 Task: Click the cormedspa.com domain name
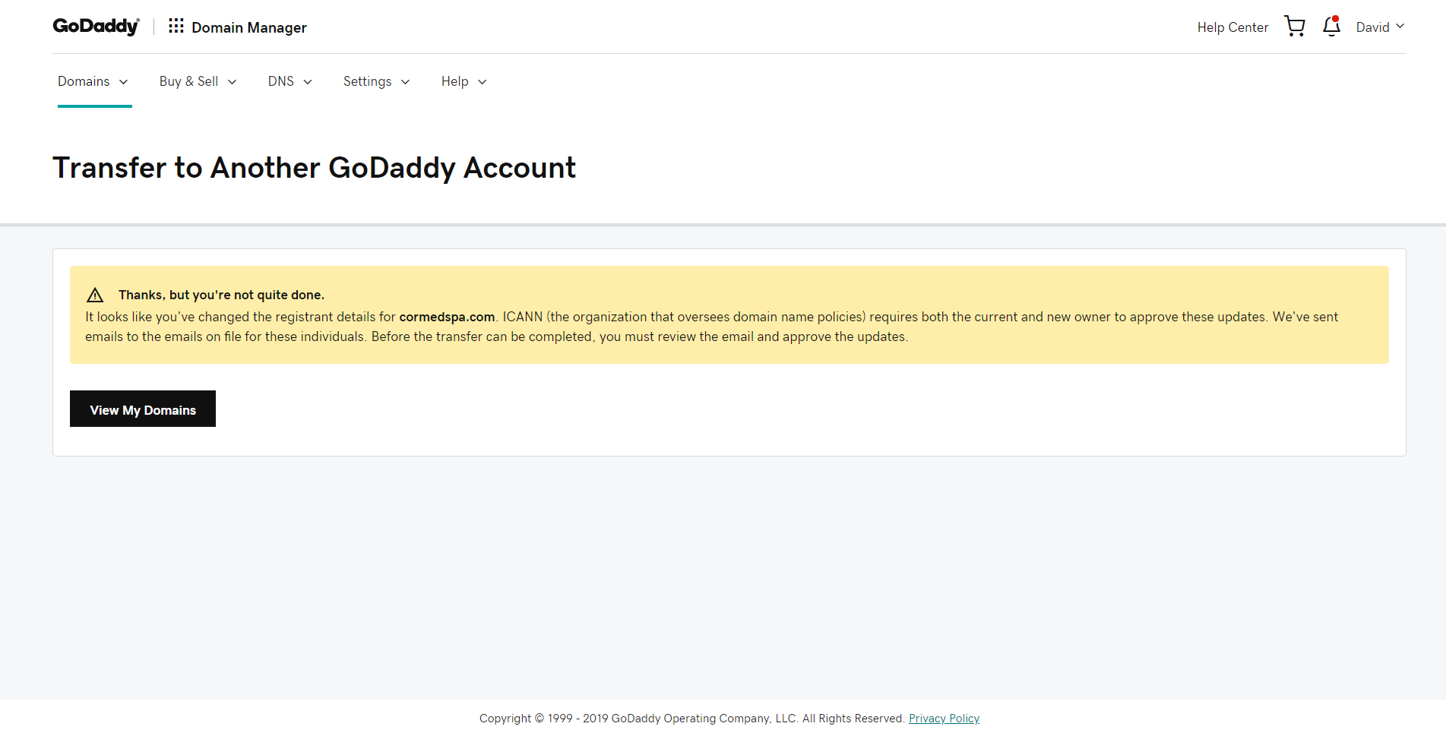447,317
